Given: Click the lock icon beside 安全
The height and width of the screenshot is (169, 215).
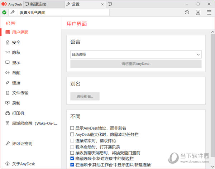Looking at the screenshot, I should tap(8, 42).
